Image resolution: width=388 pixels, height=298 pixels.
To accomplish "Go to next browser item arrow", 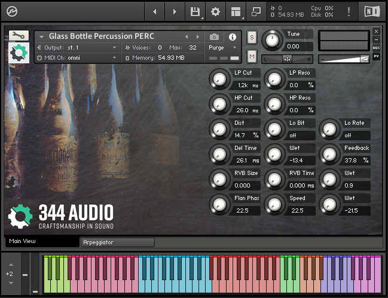I will coord(175,11).
